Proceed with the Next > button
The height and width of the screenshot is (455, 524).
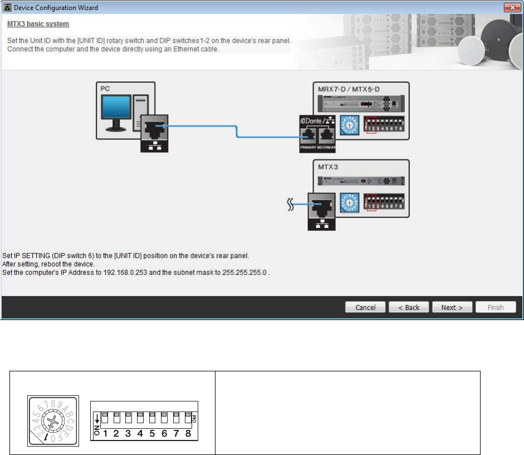[452, 307]
